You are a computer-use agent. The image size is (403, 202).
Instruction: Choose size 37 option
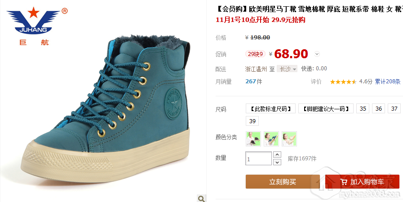pos(395,108)
